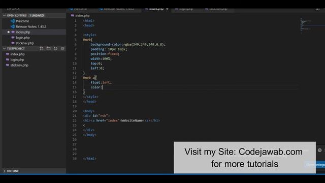Click the New Folder icon in TESTPROJECT header
Viewport: 325px width, 183px height.
[x=49, y=49]
